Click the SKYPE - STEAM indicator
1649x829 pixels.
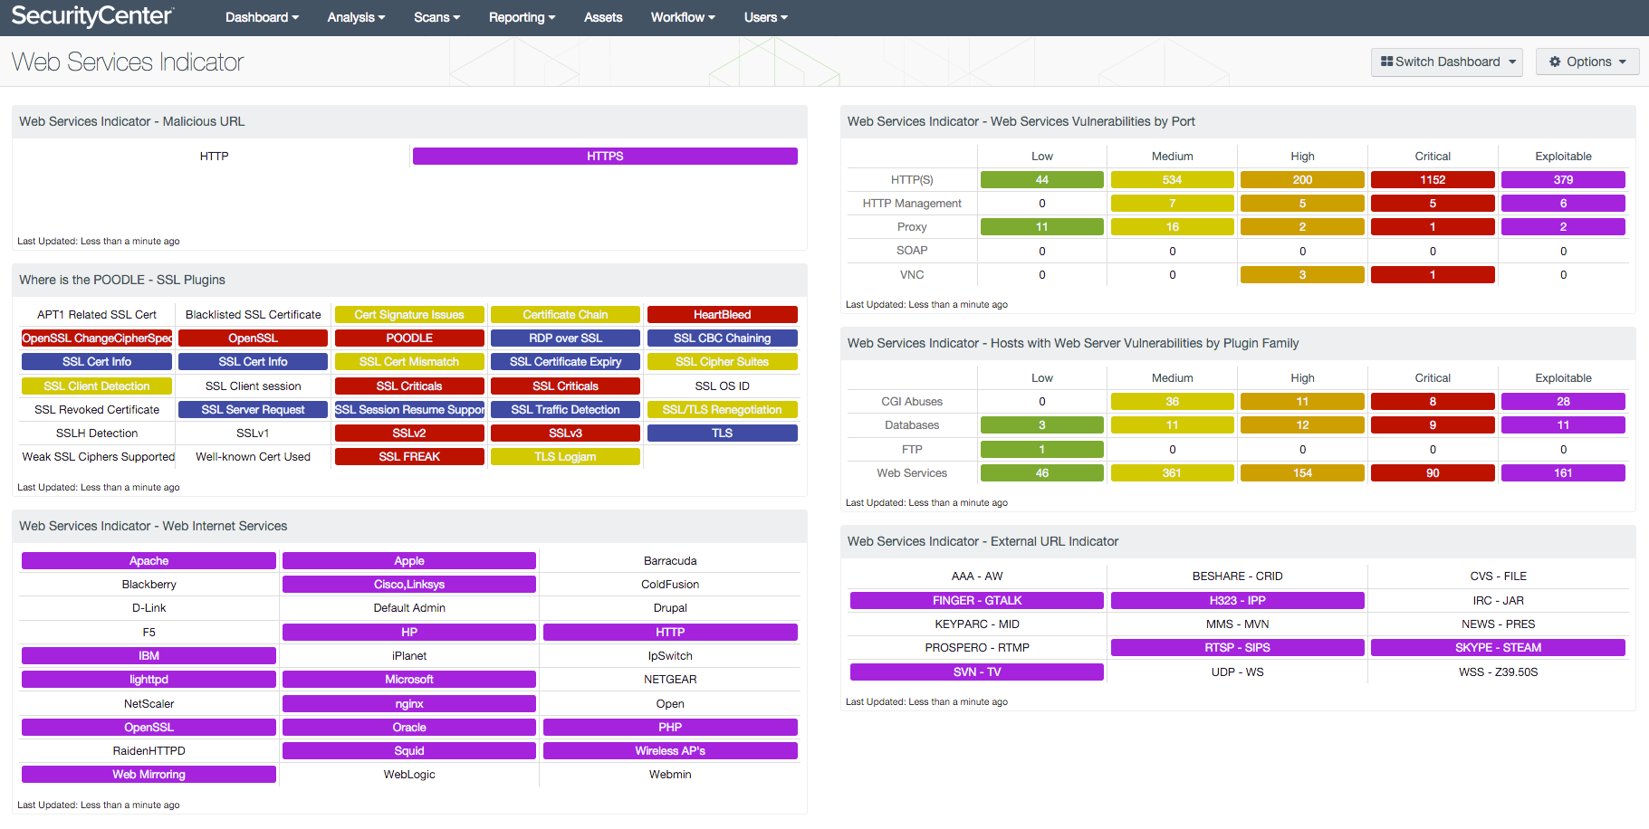[1498, 648]
